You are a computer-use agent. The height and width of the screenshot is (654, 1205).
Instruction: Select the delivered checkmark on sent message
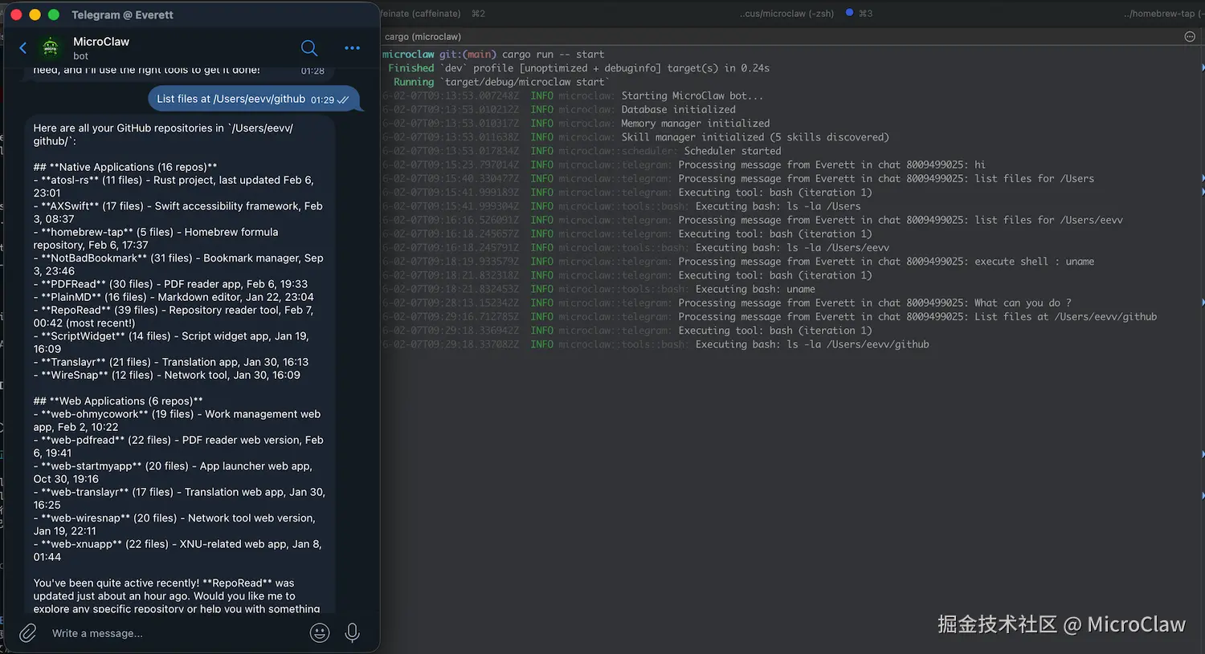tap(342, 98)
